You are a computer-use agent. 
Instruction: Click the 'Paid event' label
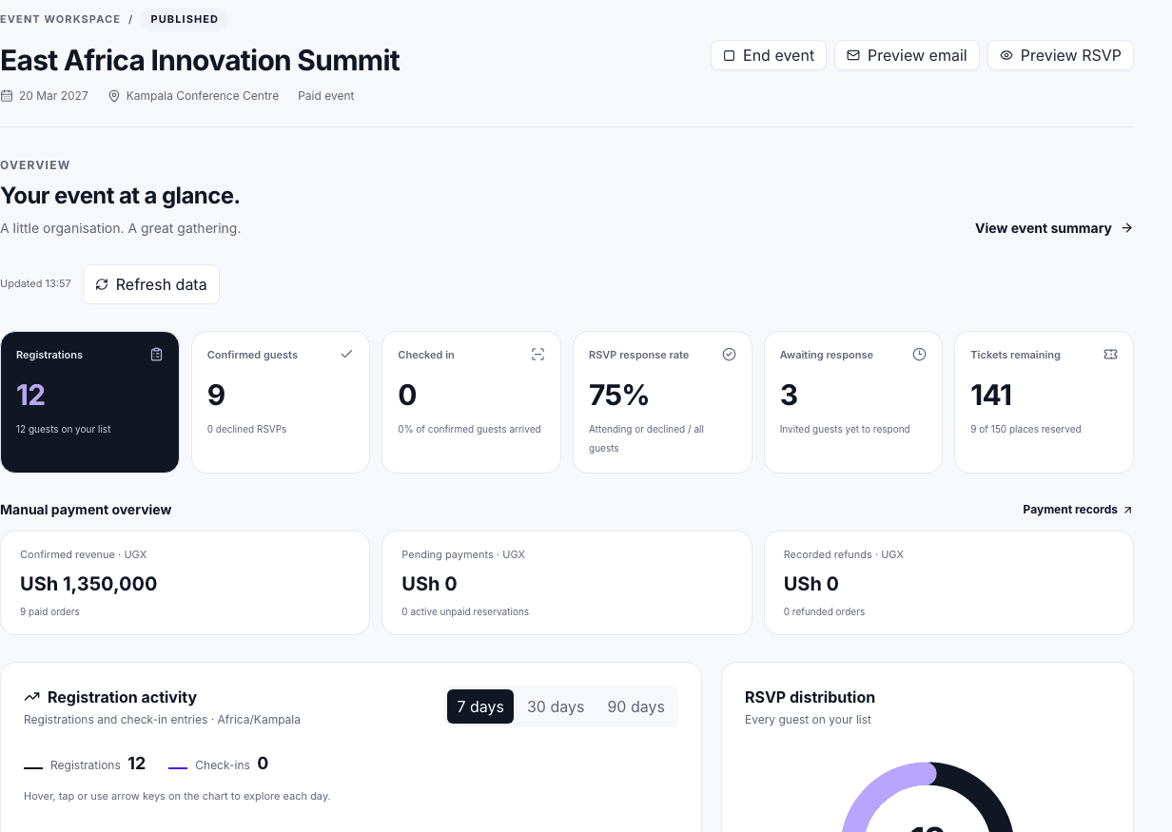pos(325,96)
